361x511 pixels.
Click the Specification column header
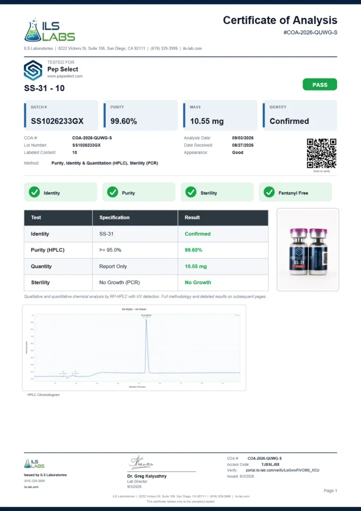point(135,218)
